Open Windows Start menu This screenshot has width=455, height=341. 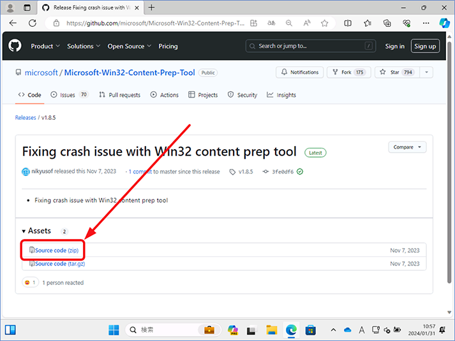pos(114,330)
